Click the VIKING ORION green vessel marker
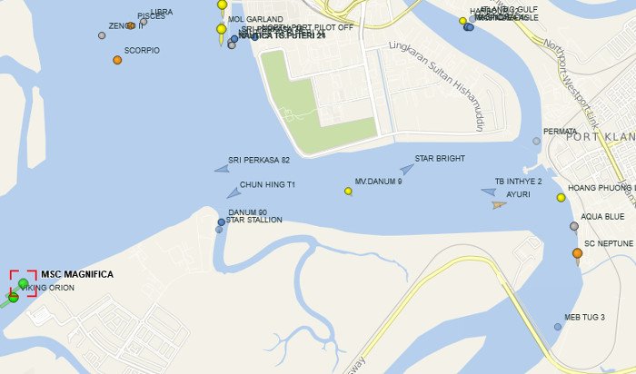Image resolution: width=636 pixels, height=374 pixels. tap(14, 298)
